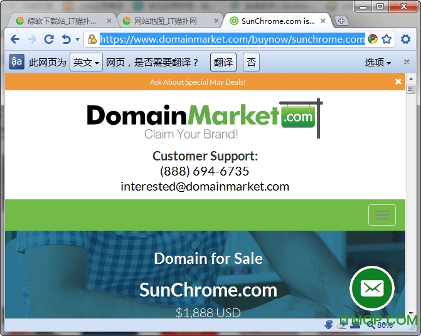Click the interested@domainmarket.com email link

point(205,186)
